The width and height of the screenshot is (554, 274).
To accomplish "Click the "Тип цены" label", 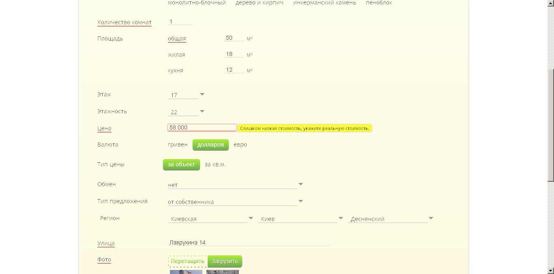I will click(x=111, y=164).
